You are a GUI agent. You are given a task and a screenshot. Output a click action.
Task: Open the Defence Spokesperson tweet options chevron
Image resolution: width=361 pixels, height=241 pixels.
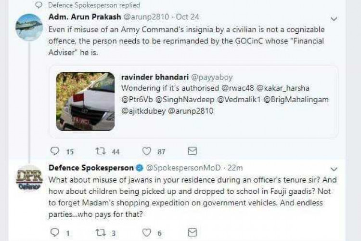[x=335, y=169]
